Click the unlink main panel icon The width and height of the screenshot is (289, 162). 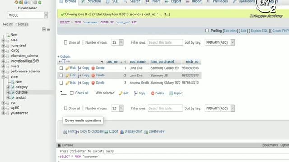click(x=48, y=29)
